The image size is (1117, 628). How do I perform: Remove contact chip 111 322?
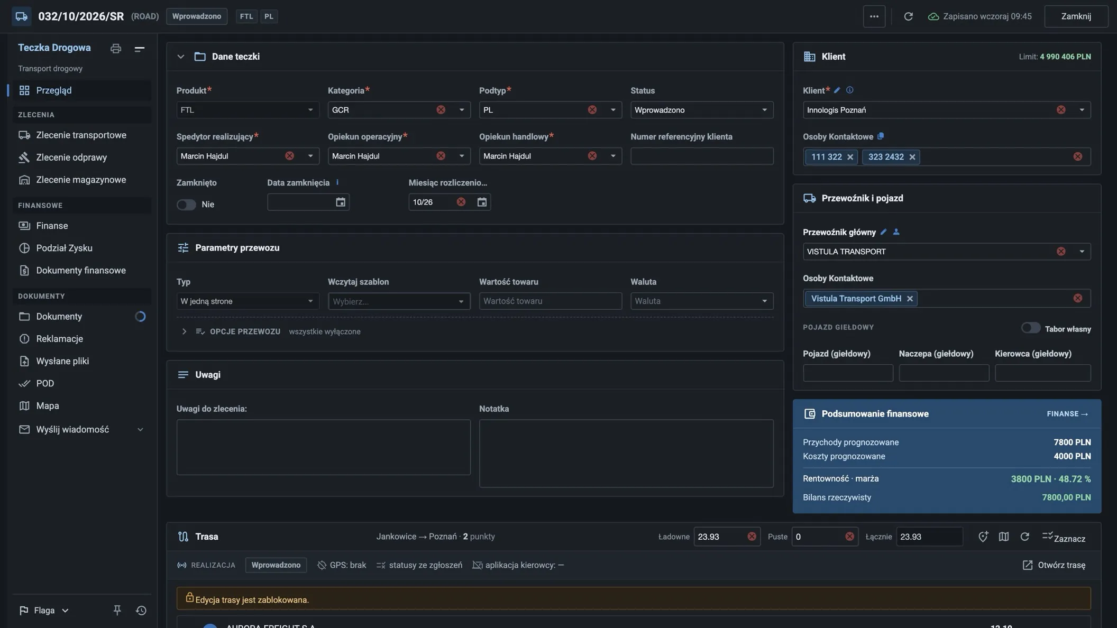850,157
